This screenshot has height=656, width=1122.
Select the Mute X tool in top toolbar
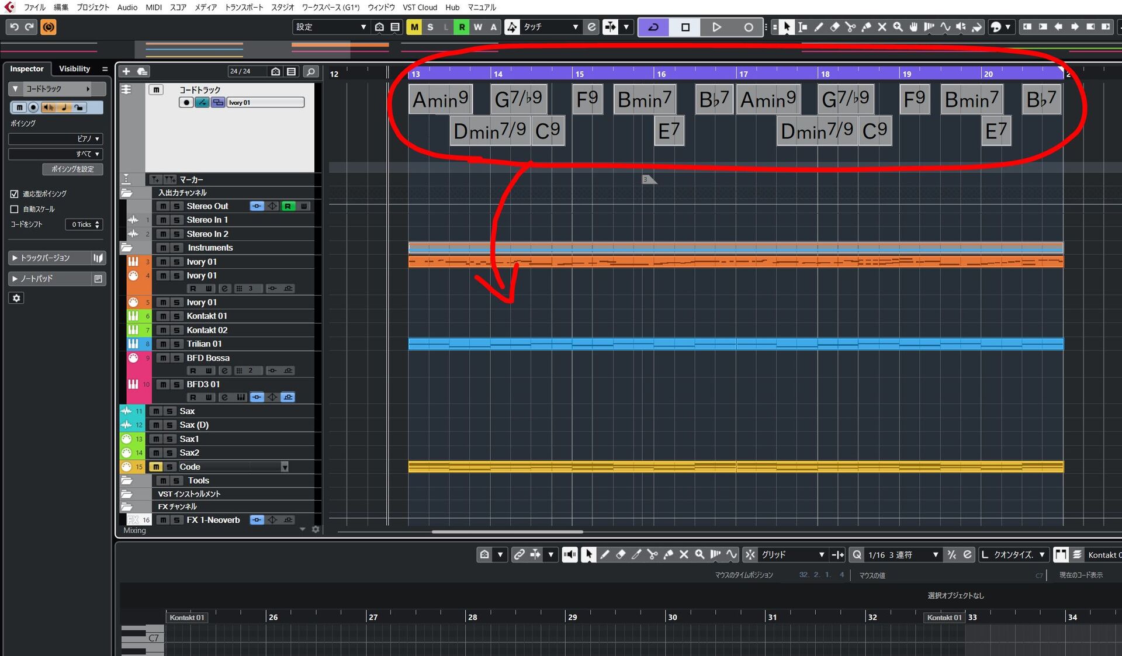point(882,27)
